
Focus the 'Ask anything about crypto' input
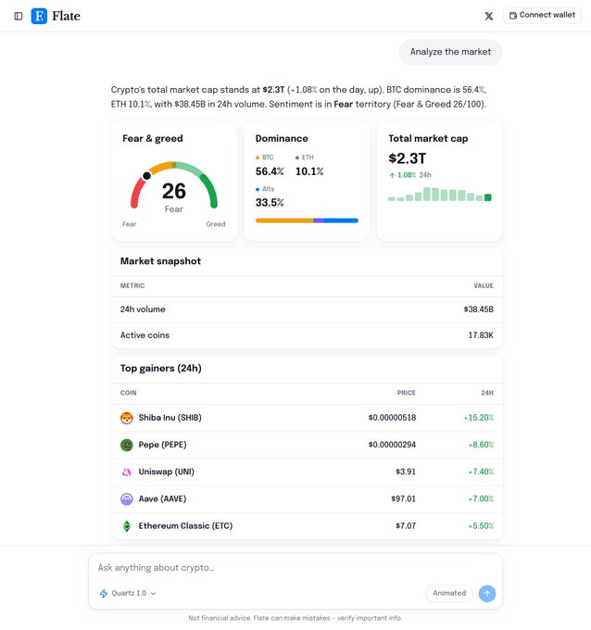(295, 567)
